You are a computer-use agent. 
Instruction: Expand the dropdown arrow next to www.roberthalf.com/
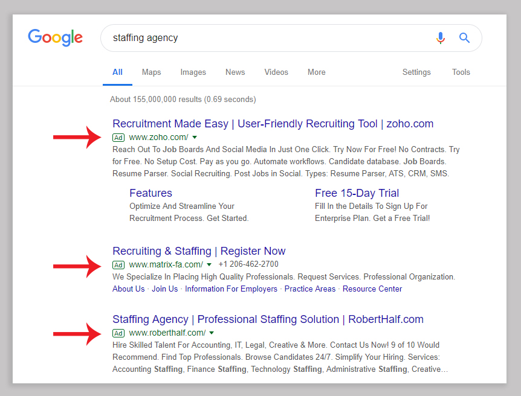pyautogui.click(x=212, y=333)
